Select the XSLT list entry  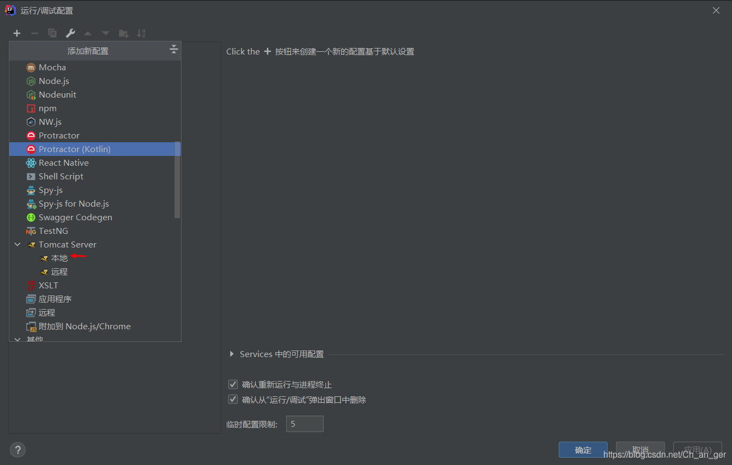click(x=95, y=286)
